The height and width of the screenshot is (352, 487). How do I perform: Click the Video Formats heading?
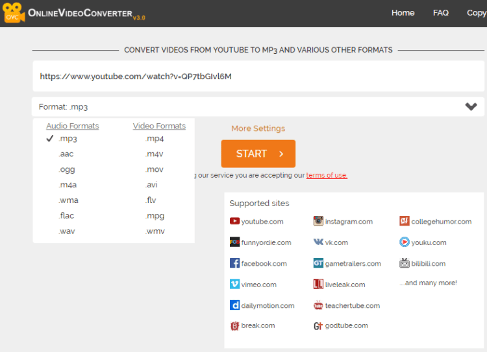pyautogui.click(x=159, y=126)
